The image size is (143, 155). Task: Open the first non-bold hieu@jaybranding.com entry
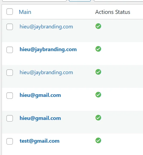click(46, 27)
